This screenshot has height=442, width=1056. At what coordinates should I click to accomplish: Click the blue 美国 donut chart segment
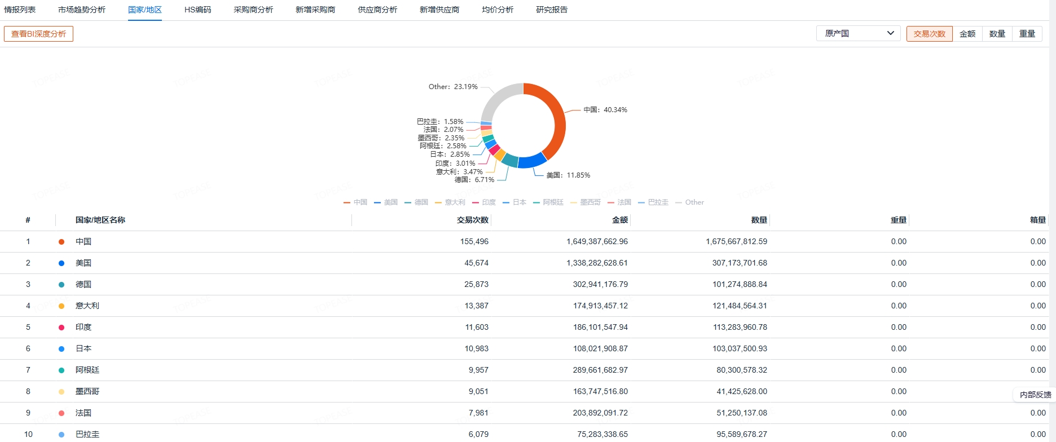point(531,161)
